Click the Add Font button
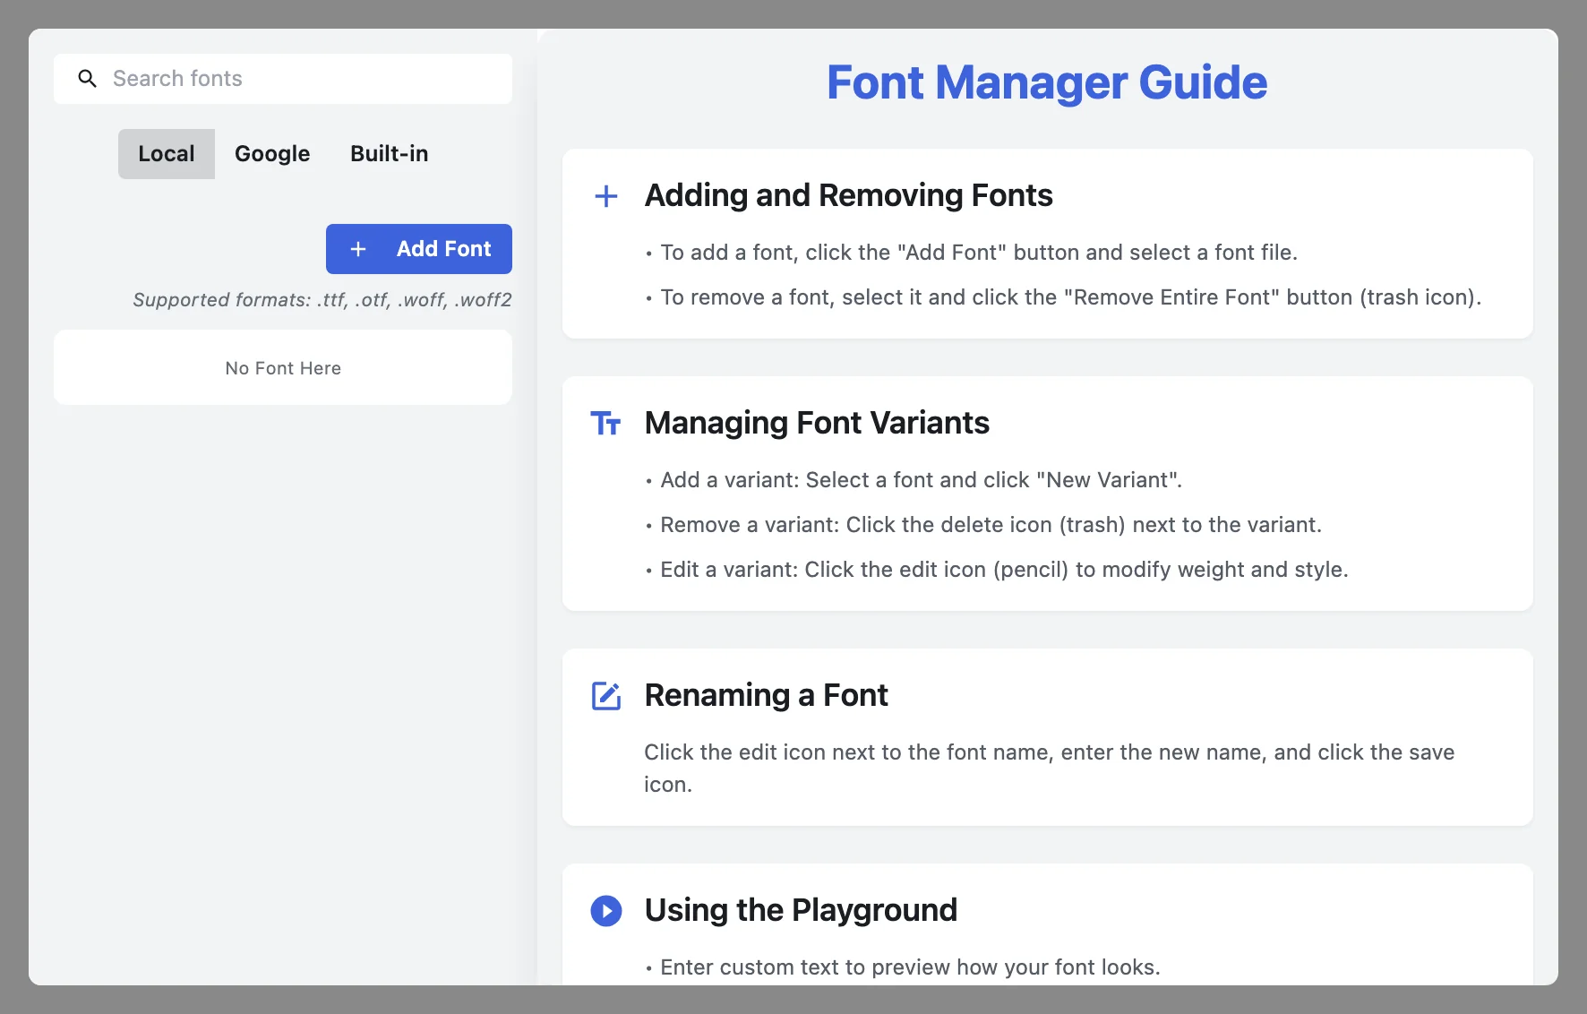The height and width of the screenshot is (1014, 1587). (419, 249)
